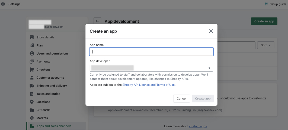Click the Store details storefront icon
This screenshot has height=130, width=288.
[x=32, y=37]
